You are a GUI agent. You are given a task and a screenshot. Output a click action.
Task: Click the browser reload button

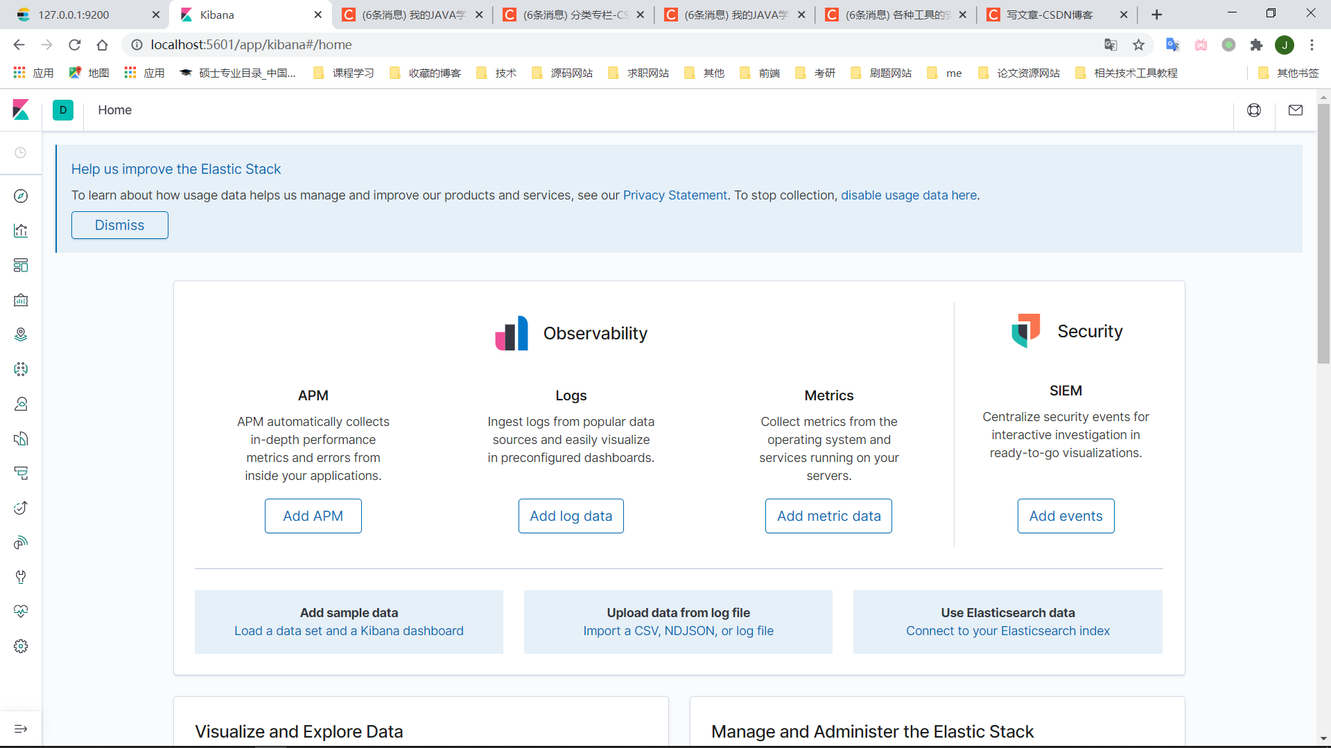pyautogui.click(x=74, y=45)
